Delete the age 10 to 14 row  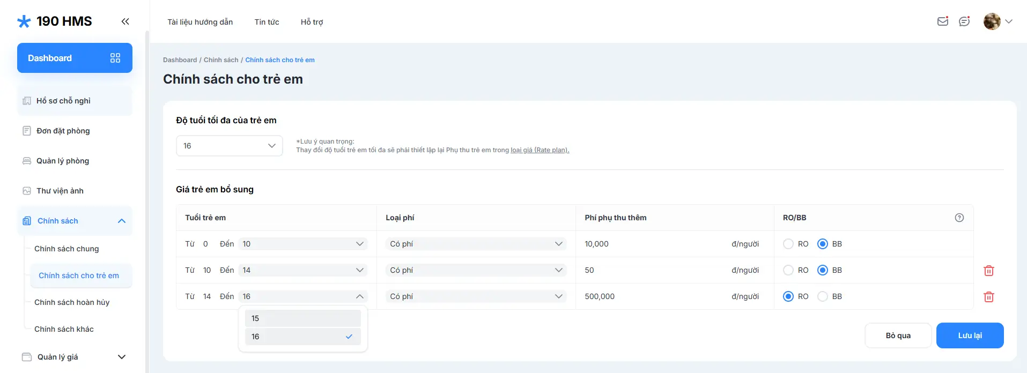[x=988, y=271]
